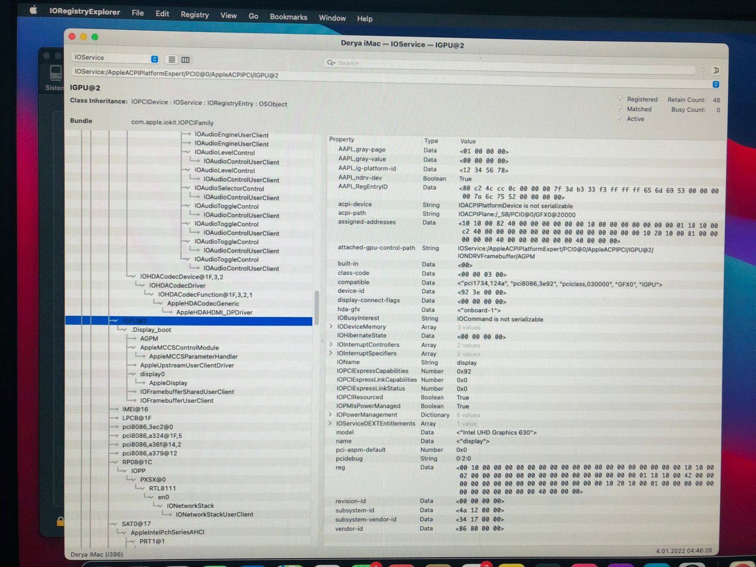Select the IOFramebufferUserClient tree row
Image resolution: width=756 pixels, height=567 pixels.
tap(176, 401)
